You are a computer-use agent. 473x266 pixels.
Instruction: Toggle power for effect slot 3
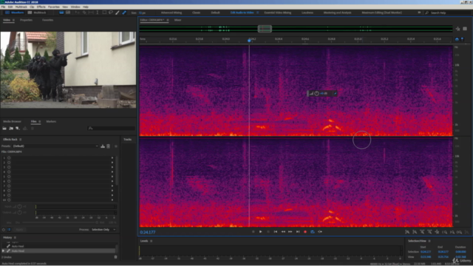click(9, 167)
